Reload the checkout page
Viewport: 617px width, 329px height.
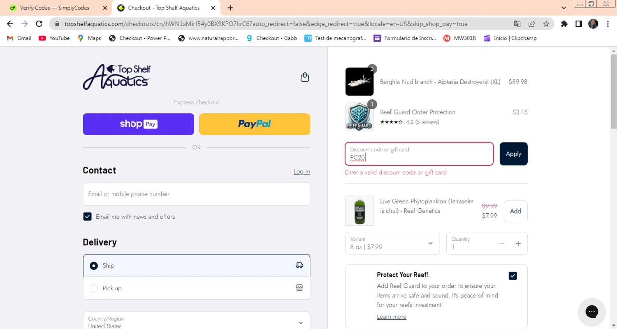coord(39,24)
